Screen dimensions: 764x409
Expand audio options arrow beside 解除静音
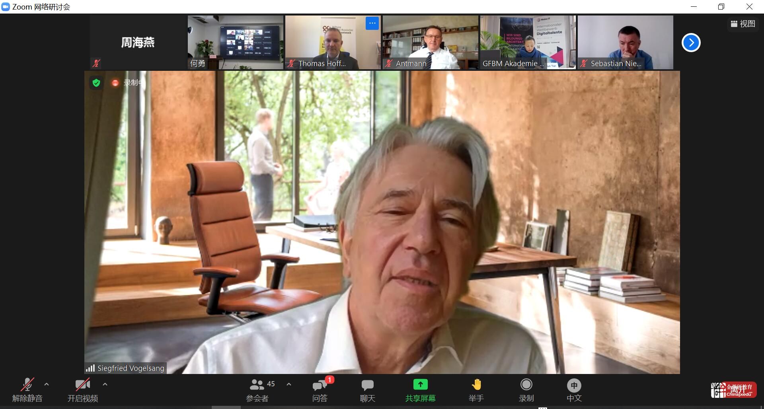(47, 384)
